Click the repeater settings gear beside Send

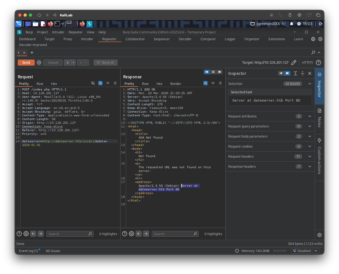[x=39, y=63]
